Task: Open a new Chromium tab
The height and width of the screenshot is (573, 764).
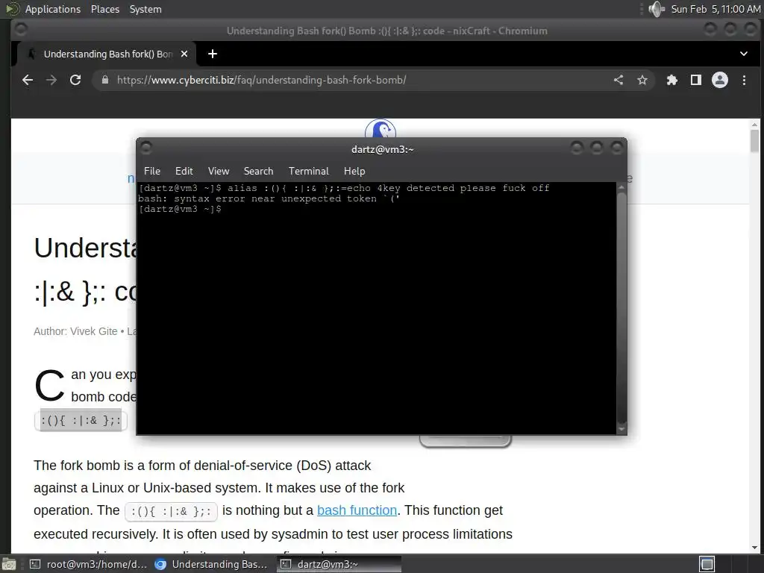Action: click(213, 54)
